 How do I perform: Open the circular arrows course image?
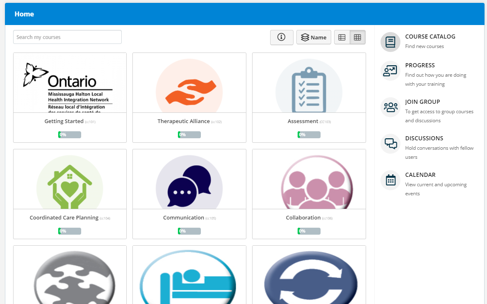309,275
